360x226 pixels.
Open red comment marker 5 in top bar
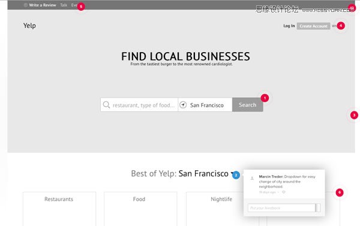[81, 7]
